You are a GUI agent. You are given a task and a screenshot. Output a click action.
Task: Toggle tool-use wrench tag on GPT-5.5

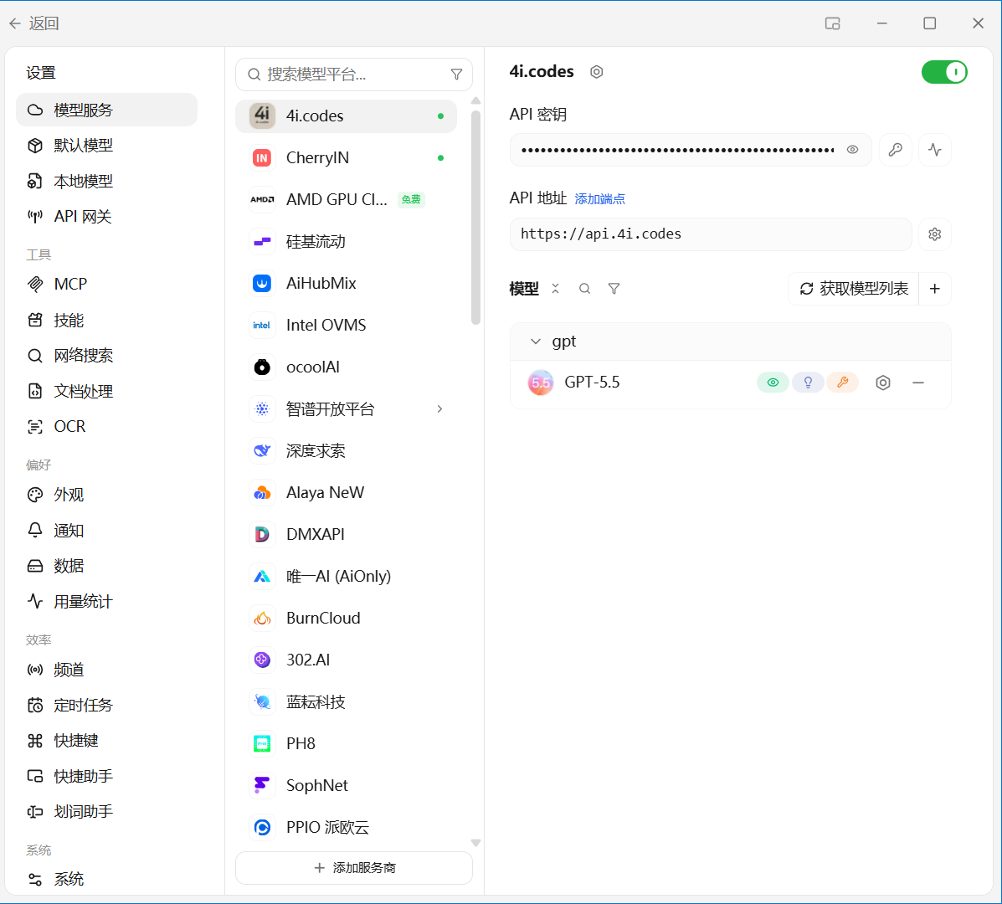coord(842,383)
